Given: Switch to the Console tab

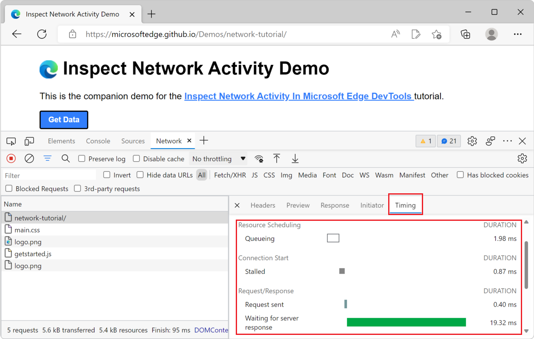Looking at the screenshot, I should (x=98, y=141).
